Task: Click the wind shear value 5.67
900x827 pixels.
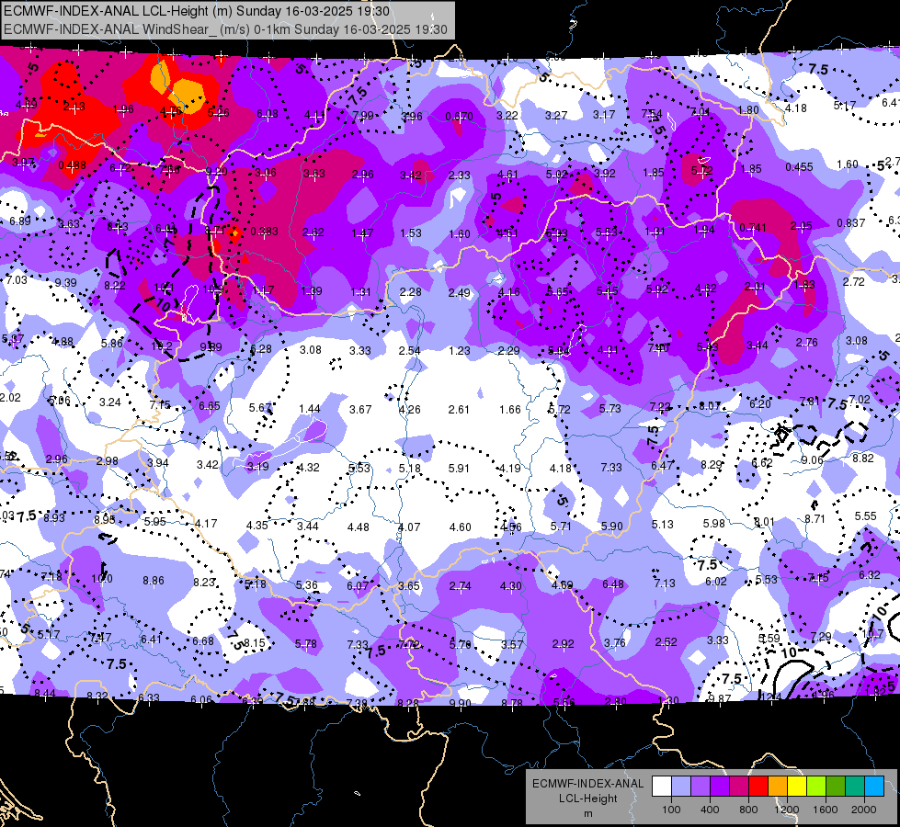Action: point(260,407)
